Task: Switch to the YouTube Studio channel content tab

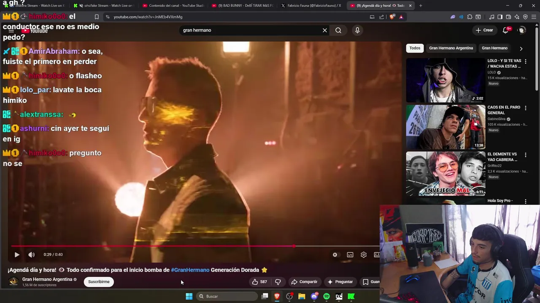Action: [x=173, y=5]
